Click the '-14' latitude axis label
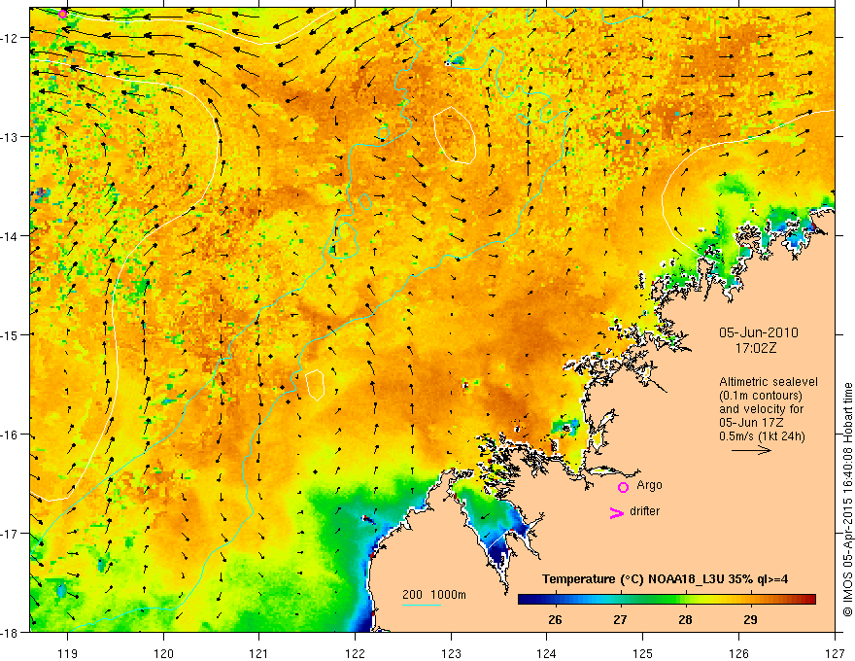This screenshot has width=855, height=661. tap(12, 236)
